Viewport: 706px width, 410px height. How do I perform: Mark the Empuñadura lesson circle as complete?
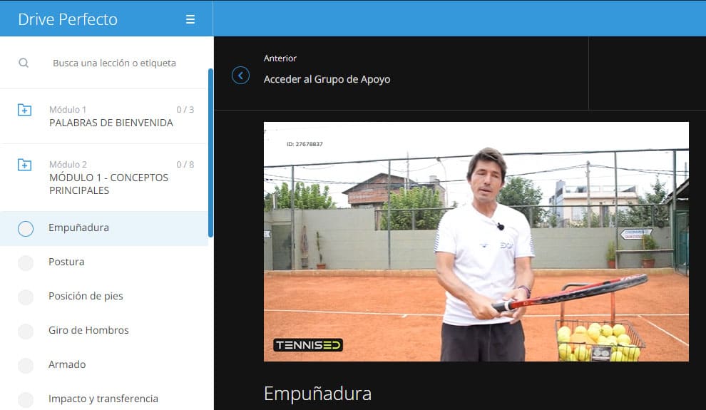coord(26,228)
